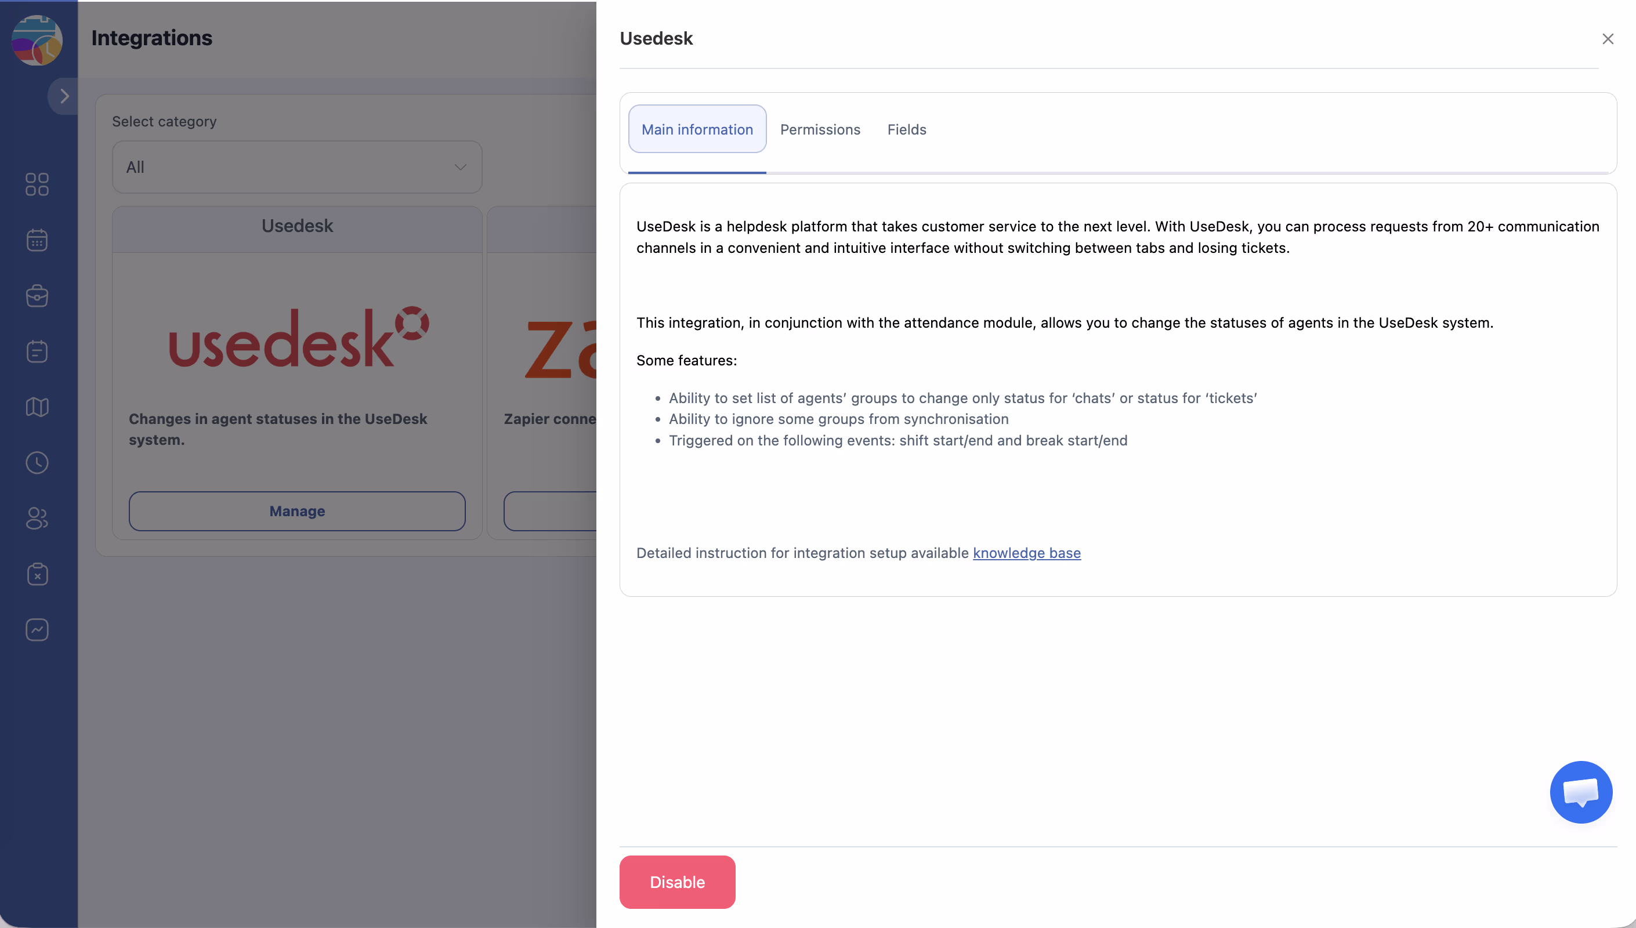Click the briefcase icon in sidebar
Screen dimensions: 1636x928
coord(37,296)
